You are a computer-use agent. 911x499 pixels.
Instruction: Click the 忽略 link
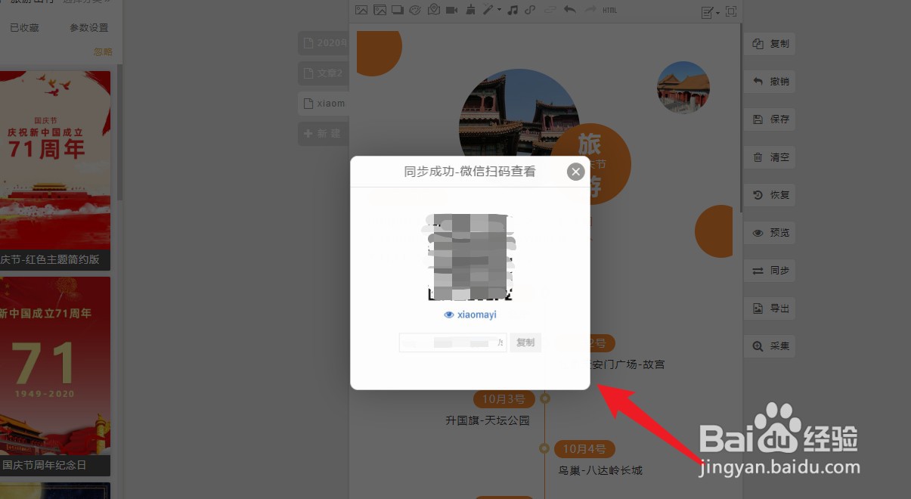pos(103,52)
